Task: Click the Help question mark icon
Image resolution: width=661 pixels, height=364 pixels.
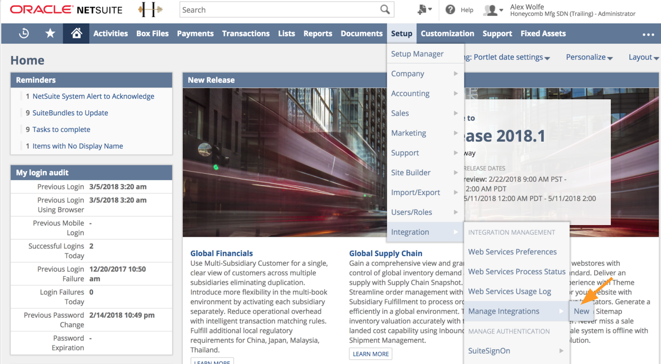Action: click(450, 10)
